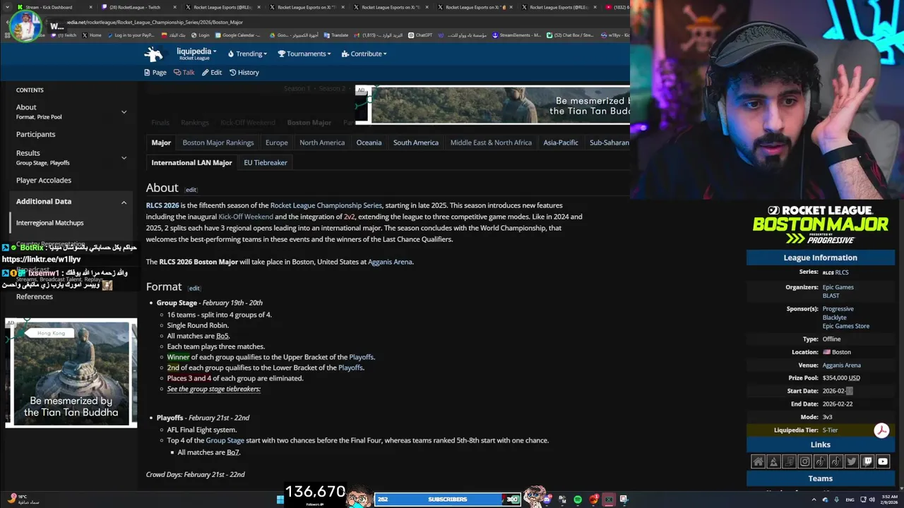Open the Kick-Off Weekend link
The image size is (904, 508).
246,217
